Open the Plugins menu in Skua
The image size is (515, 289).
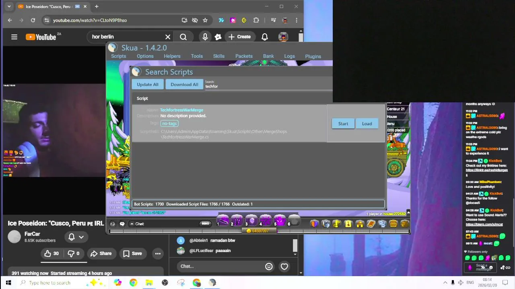point(313,57)
